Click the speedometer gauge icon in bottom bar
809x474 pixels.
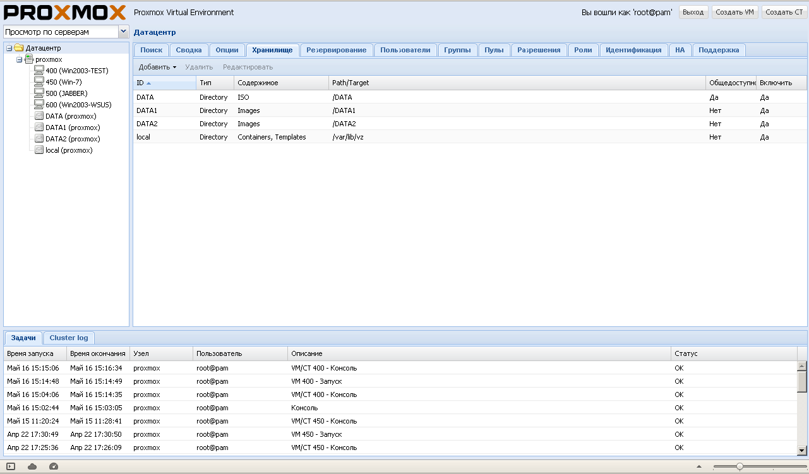pyautogui.click(x=53, y=466)
